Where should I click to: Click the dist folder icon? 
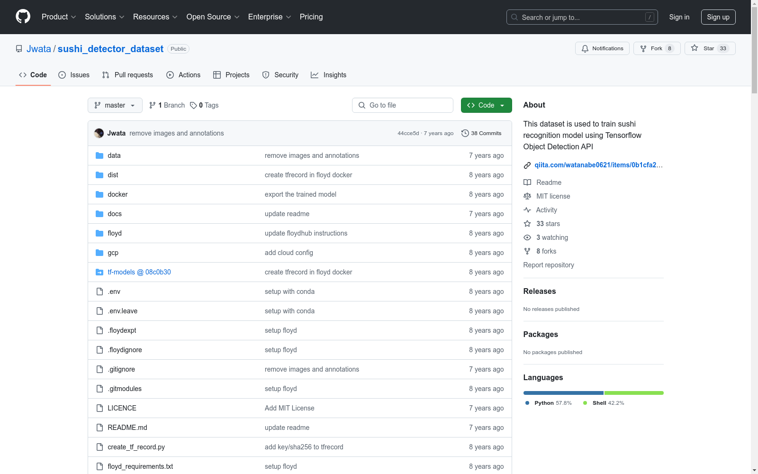tap(99, 175)
